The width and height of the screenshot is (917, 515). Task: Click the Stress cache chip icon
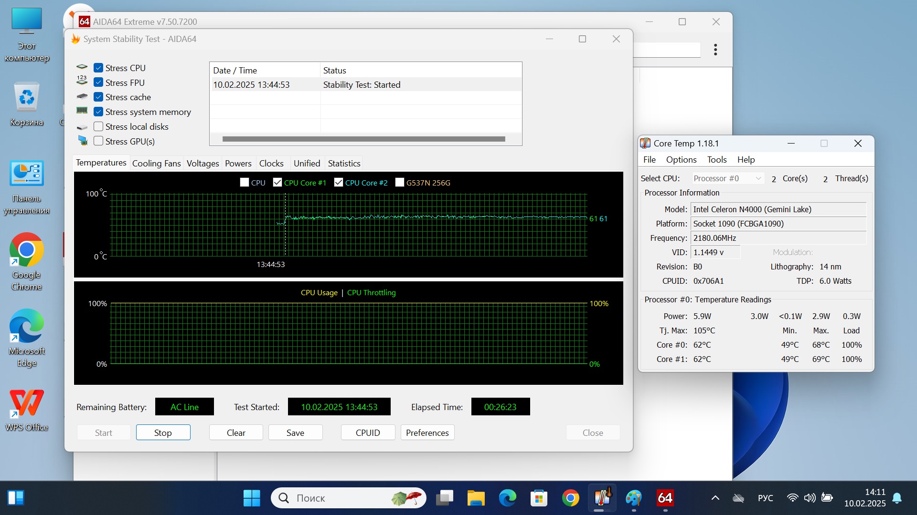click(x=82, y=96)
